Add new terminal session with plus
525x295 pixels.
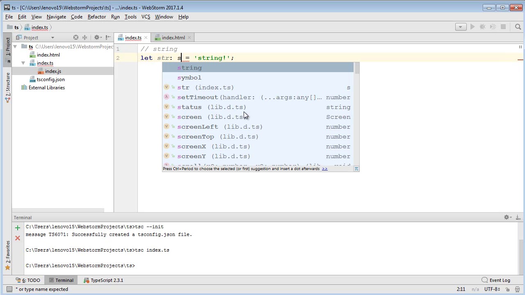(17, 228)
